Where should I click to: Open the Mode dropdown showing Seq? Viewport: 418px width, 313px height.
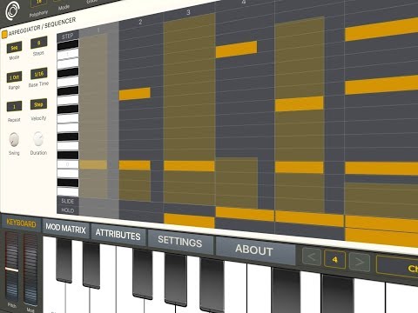pyautogui.click(x=14, y=48)
